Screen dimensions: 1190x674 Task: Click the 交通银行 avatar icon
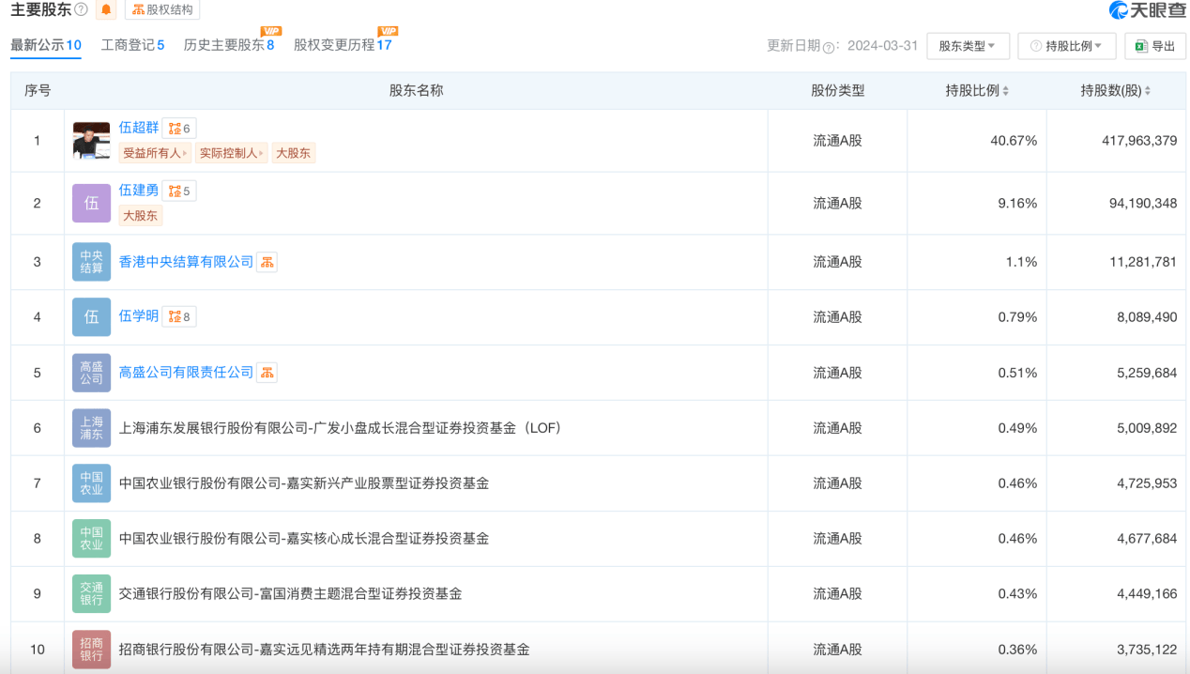(91, 594)
